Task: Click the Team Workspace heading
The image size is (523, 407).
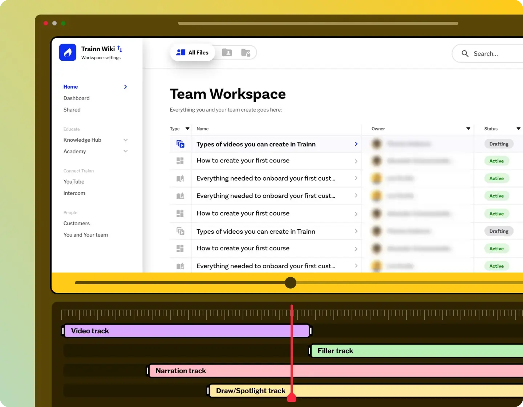Action: click(228, 94)
